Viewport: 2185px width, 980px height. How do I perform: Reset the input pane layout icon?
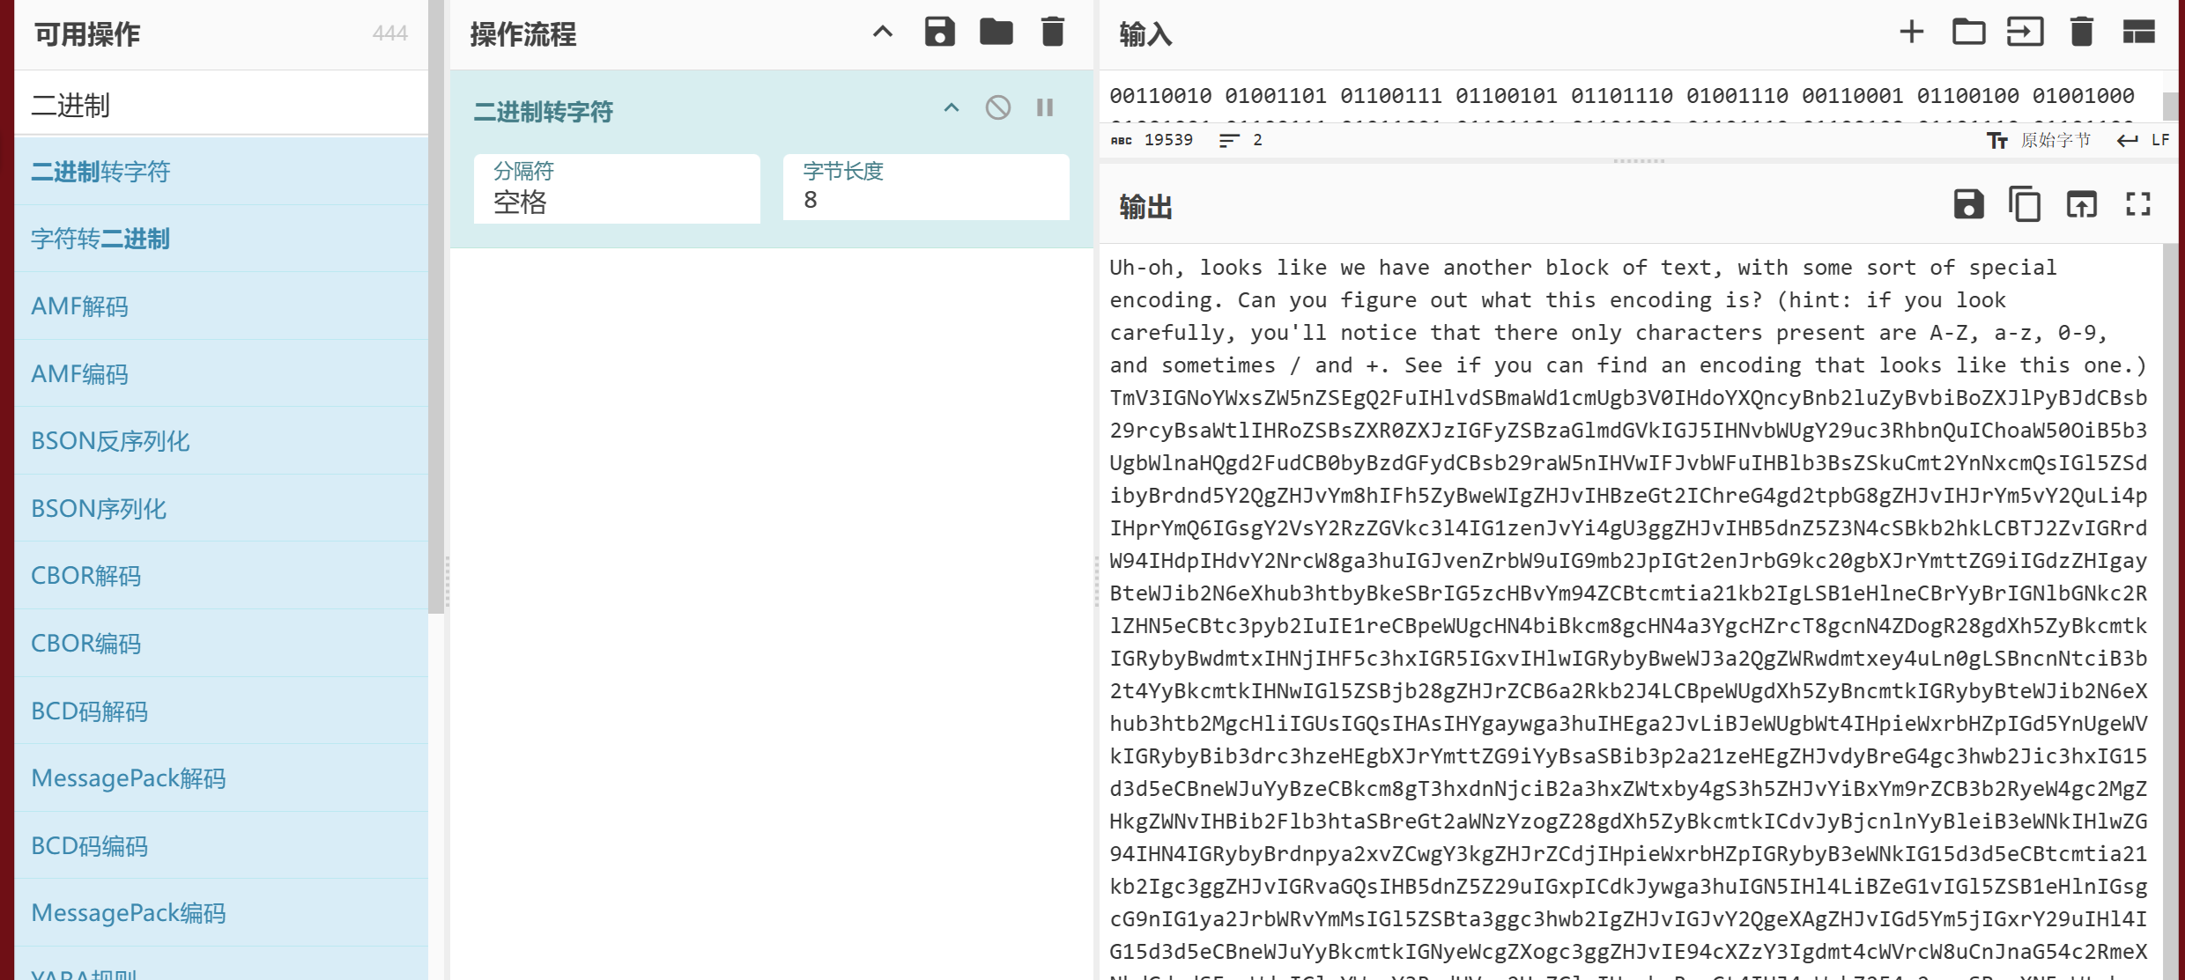click(2137, 33)
